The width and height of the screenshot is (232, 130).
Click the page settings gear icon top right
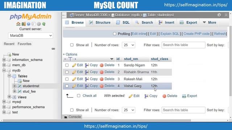click(x=219, y=15)
